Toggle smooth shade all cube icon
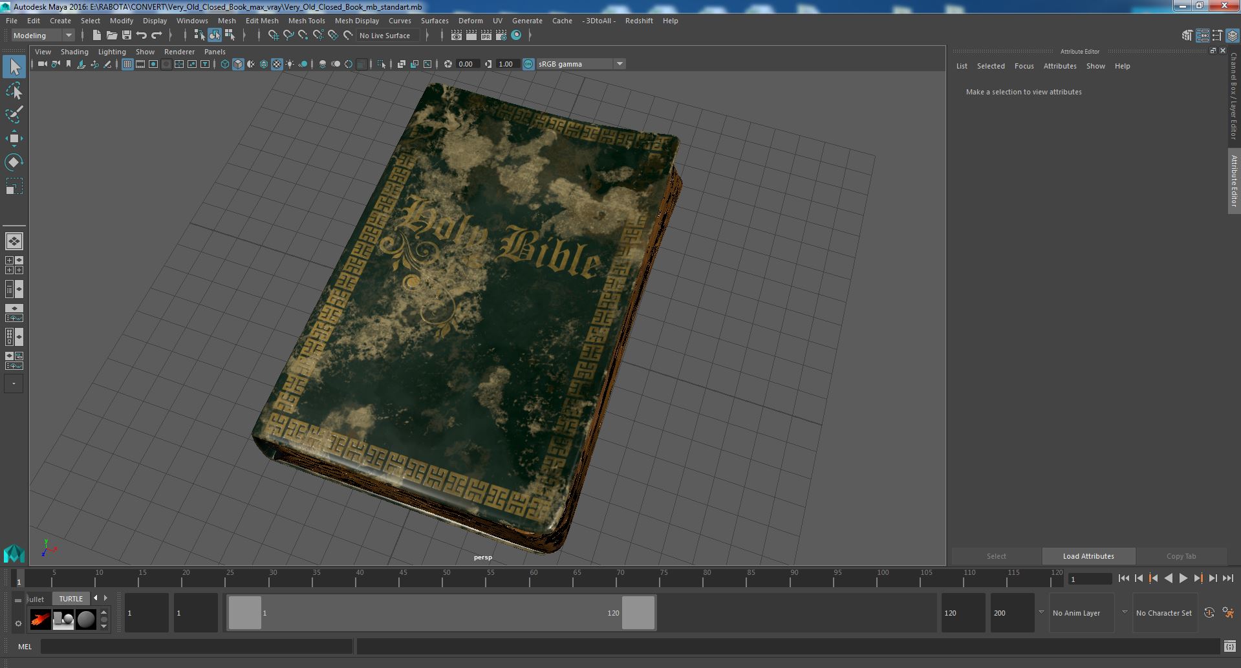The width and height of the screenshot is (1241, 668). click(238, 64)
